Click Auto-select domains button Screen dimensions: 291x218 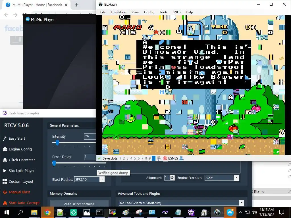pos(79,204)
